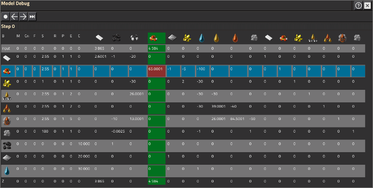
Task: Click the water drop icon in the bottom row
Action: [7, 168]
